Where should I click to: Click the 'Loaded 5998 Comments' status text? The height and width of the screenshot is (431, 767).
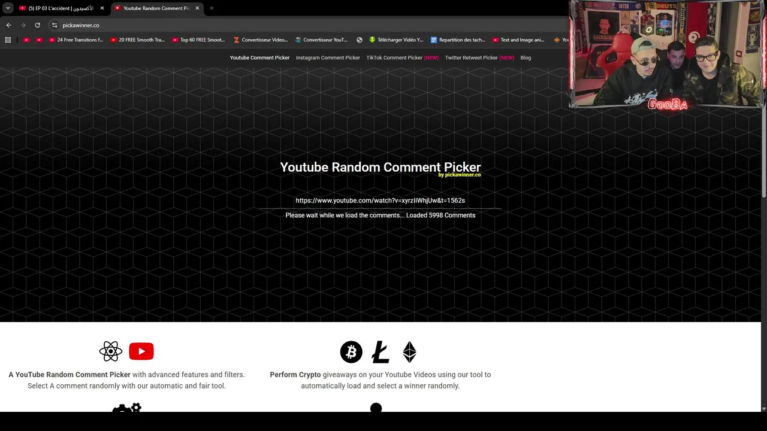440,215
